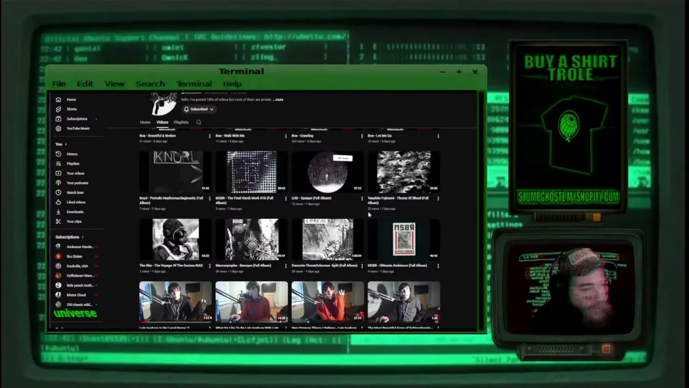The image size is (689, 388).
Task: Open the Edit menu in Terminal
Action: [85, 84]
